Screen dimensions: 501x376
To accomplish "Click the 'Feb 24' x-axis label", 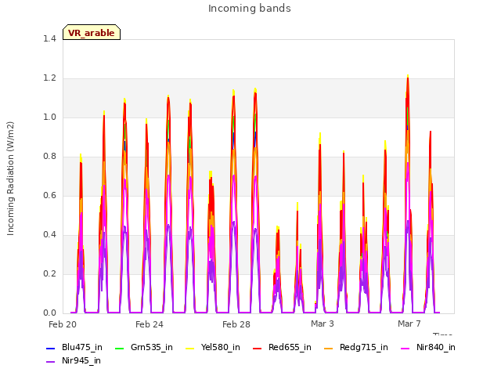I will point(150,324).
